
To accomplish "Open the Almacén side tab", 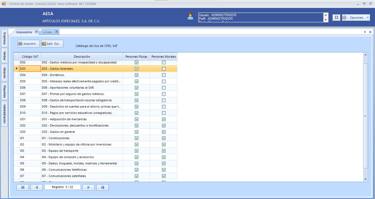I will (4, 72).
